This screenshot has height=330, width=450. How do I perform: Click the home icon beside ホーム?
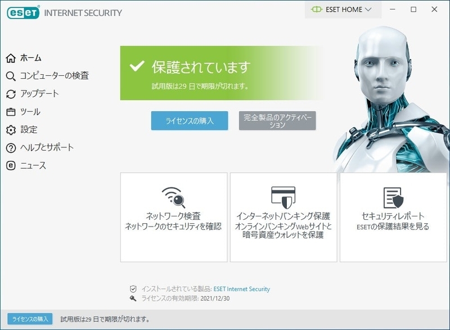point(11,58)
